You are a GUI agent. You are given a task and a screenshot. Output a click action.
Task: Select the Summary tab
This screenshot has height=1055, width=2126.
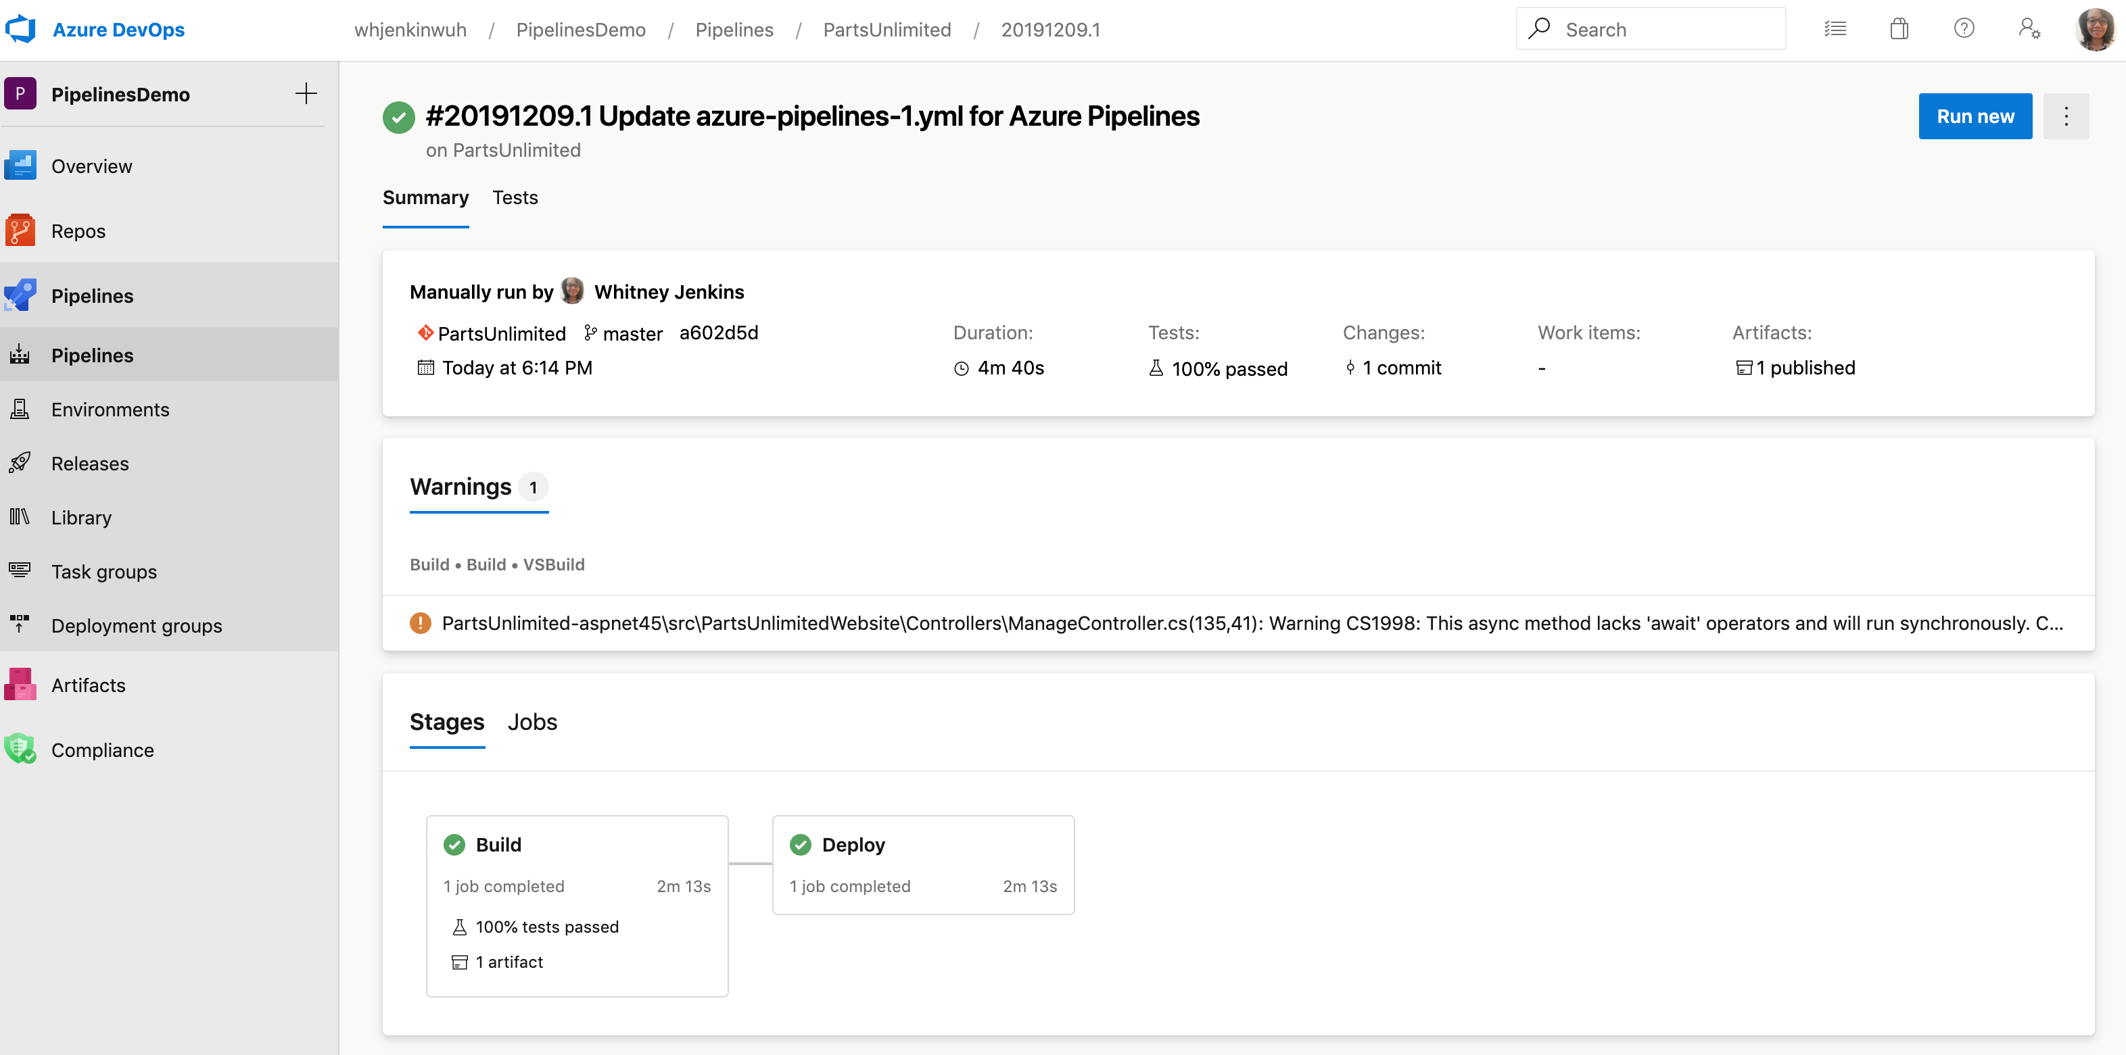[425, 198]
